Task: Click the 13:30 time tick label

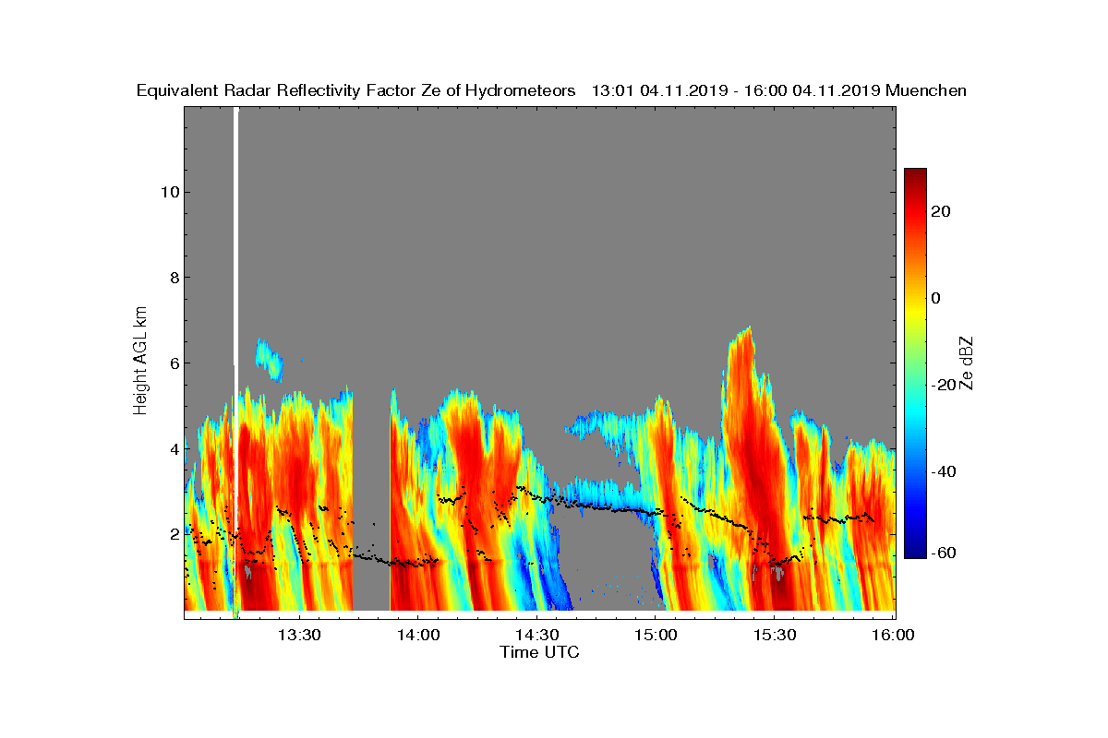Action: click(298, 635)
